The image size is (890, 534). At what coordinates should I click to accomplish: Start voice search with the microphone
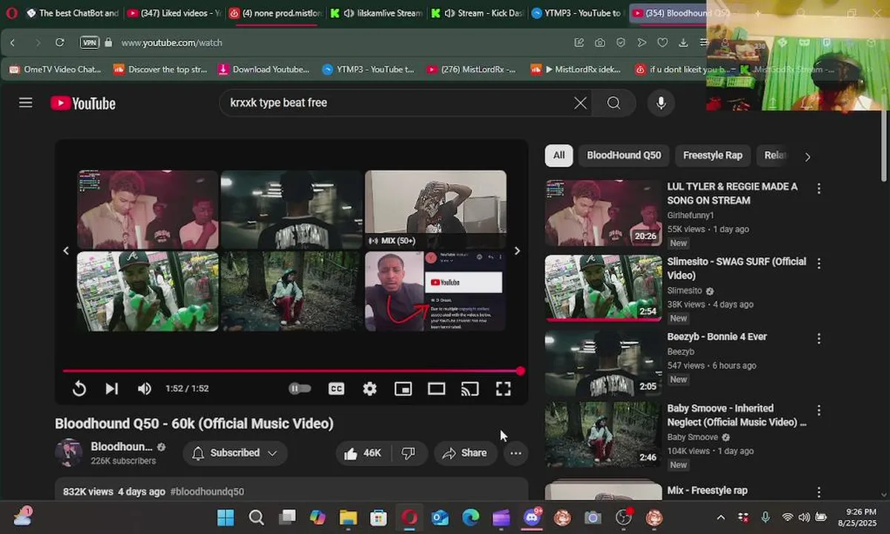[x=661, y=103]
